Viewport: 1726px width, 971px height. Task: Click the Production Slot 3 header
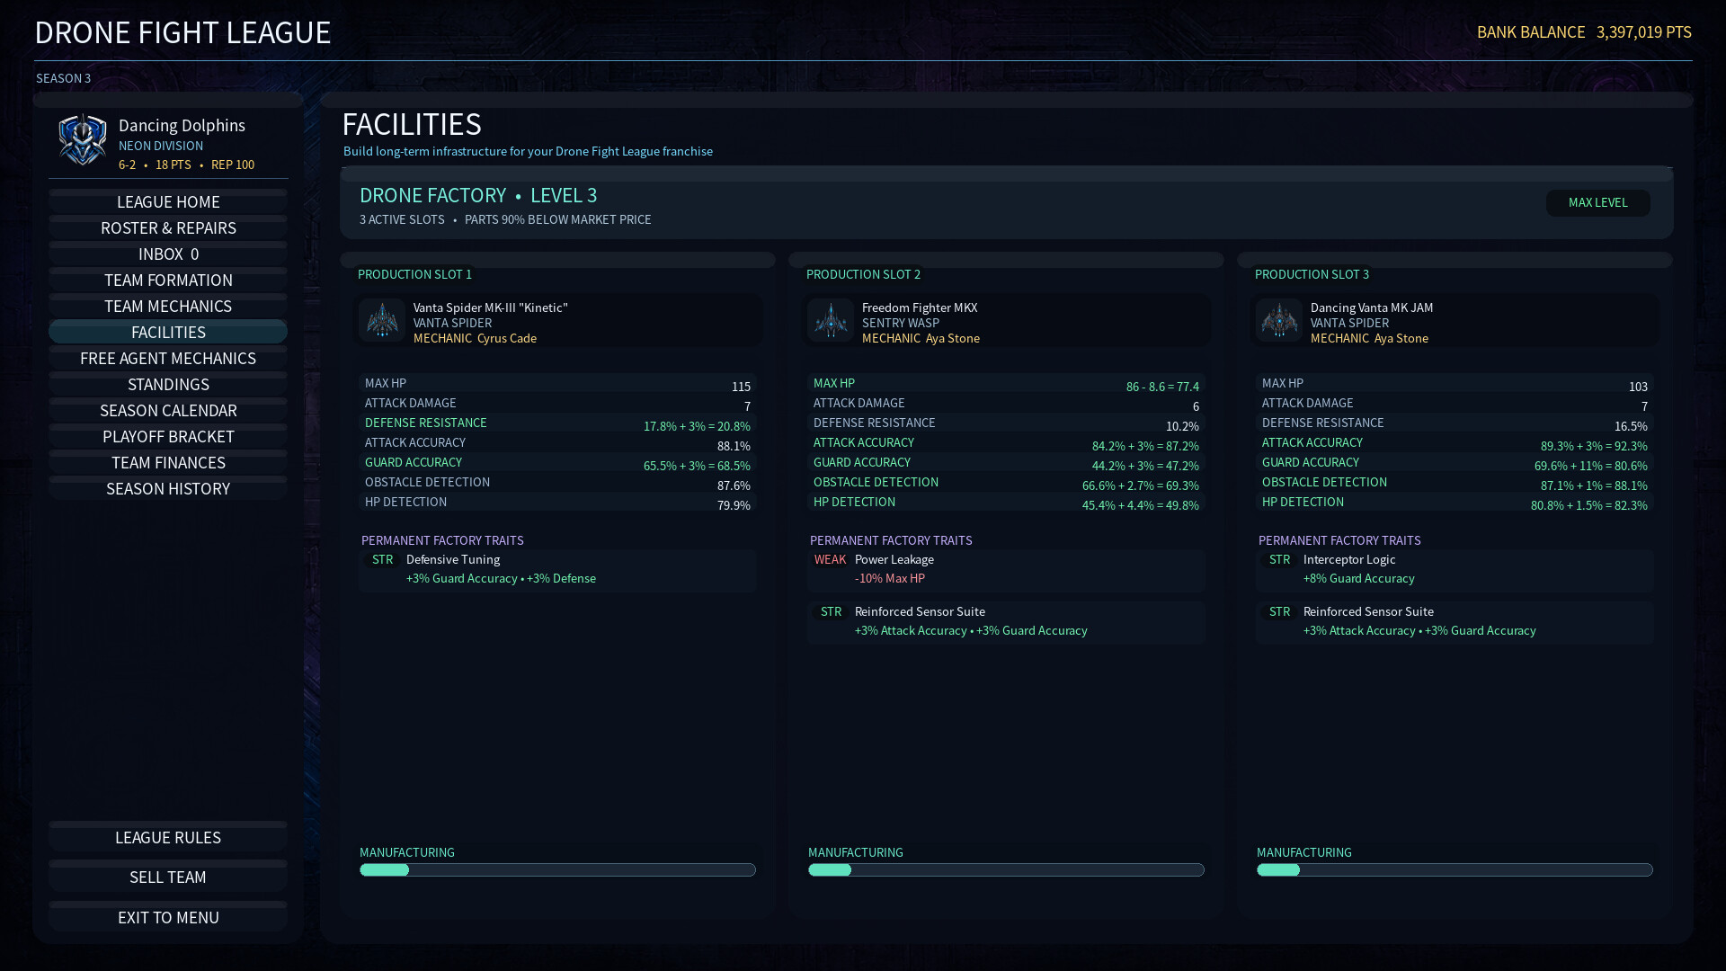(x=1312, y=274)
